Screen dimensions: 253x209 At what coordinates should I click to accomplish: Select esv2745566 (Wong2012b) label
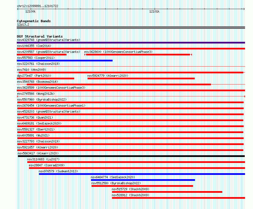coord(36,94)
